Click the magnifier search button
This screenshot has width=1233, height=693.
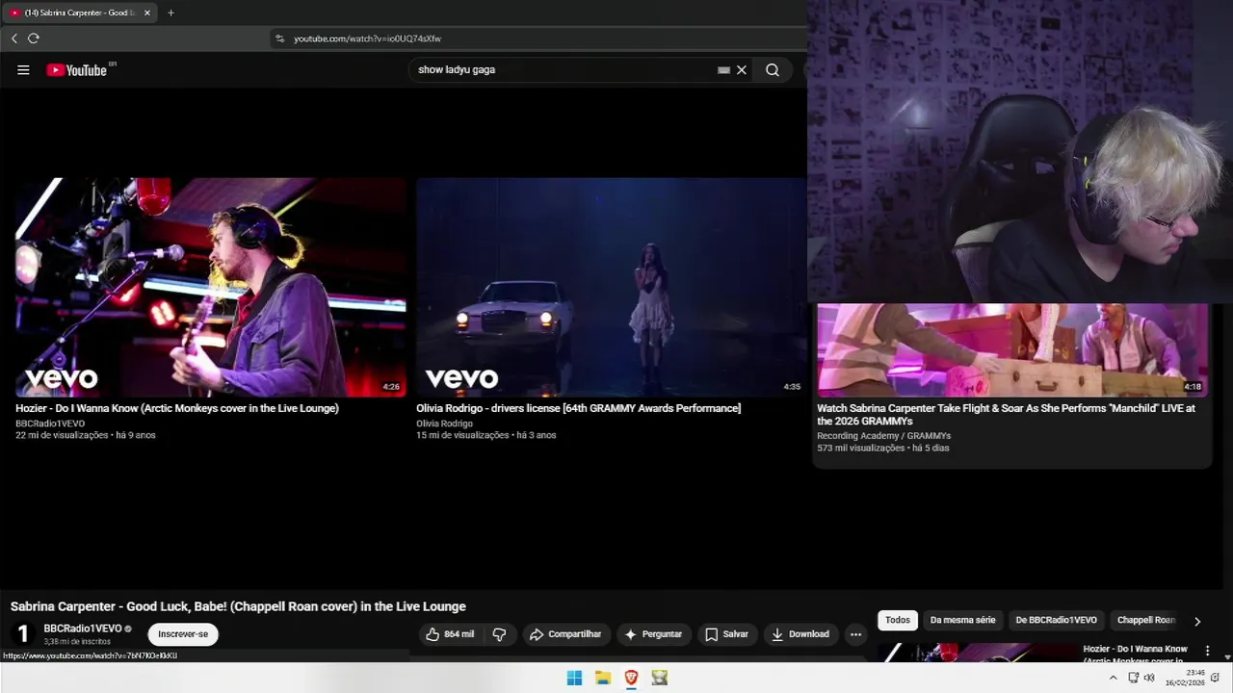[x=773, y=69]
